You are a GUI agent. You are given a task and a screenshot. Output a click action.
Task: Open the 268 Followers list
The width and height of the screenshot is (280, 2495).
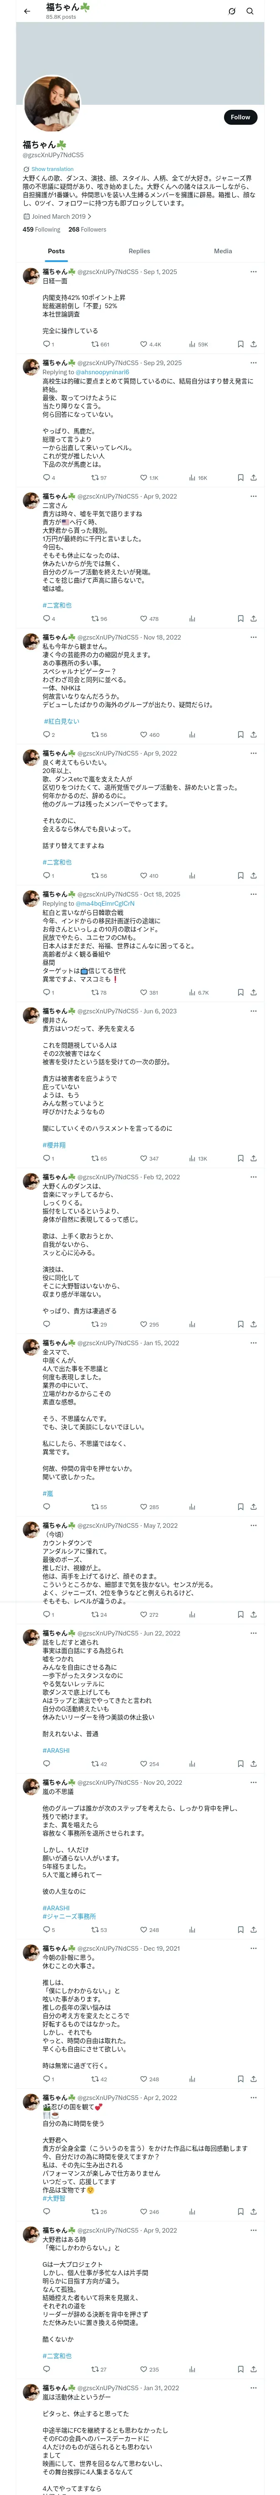[x=87, y=230]
